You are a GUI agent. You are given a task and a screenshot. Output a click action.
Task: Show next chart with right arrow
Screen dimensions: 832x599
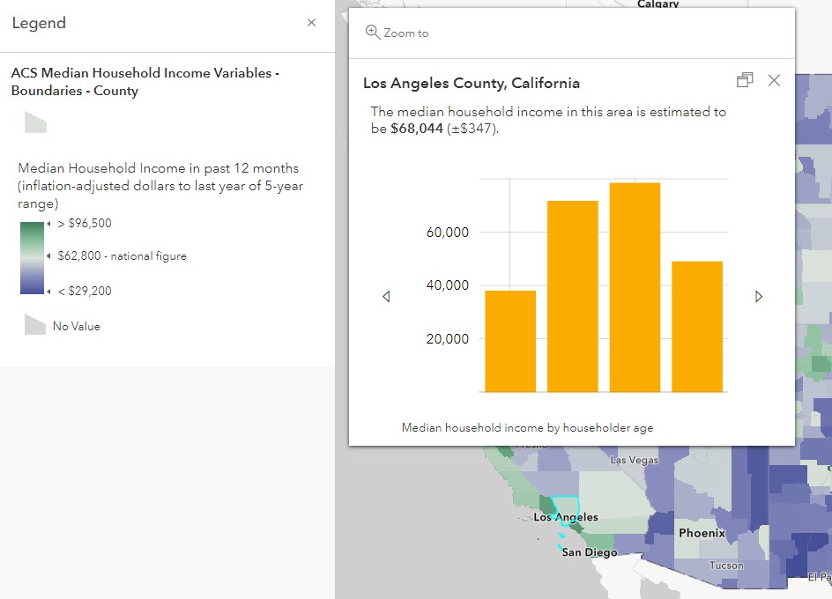point(759,297)
